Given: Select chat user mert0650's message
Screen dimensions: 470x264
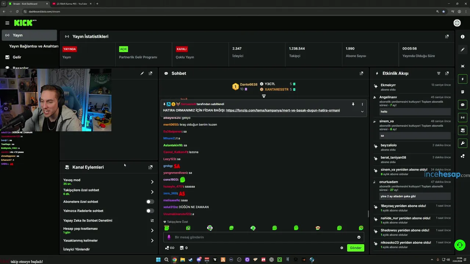Looking at the screenshot, I should point(190,125).
